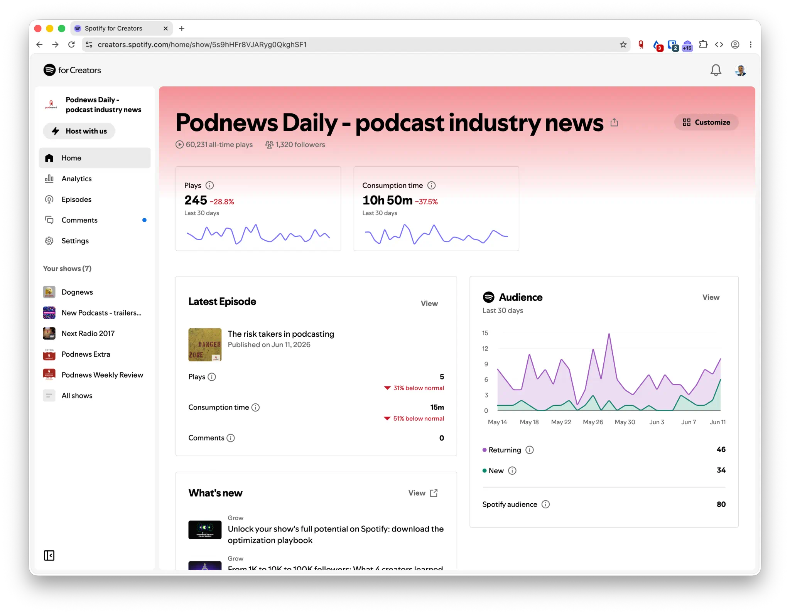Open Chrome three-dot menu
Screen dimensions: 790x614
coord(751,45)
